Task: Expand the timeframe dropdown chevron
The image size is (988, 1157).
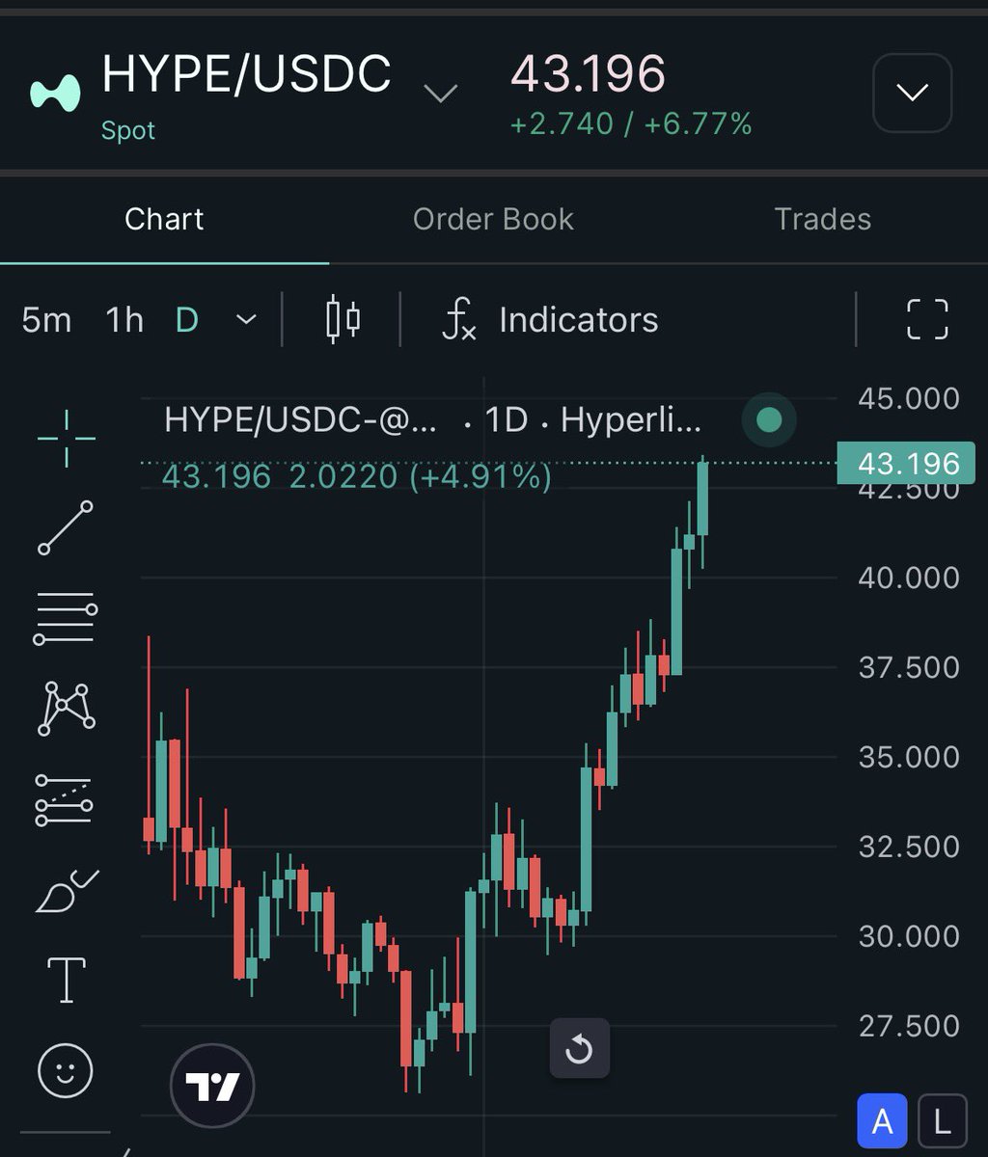Action: tap(246, 319)
